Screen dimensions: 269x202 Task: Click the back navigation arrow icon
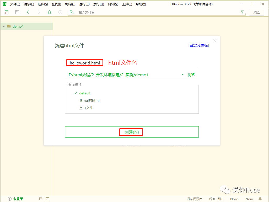(28, 12)
